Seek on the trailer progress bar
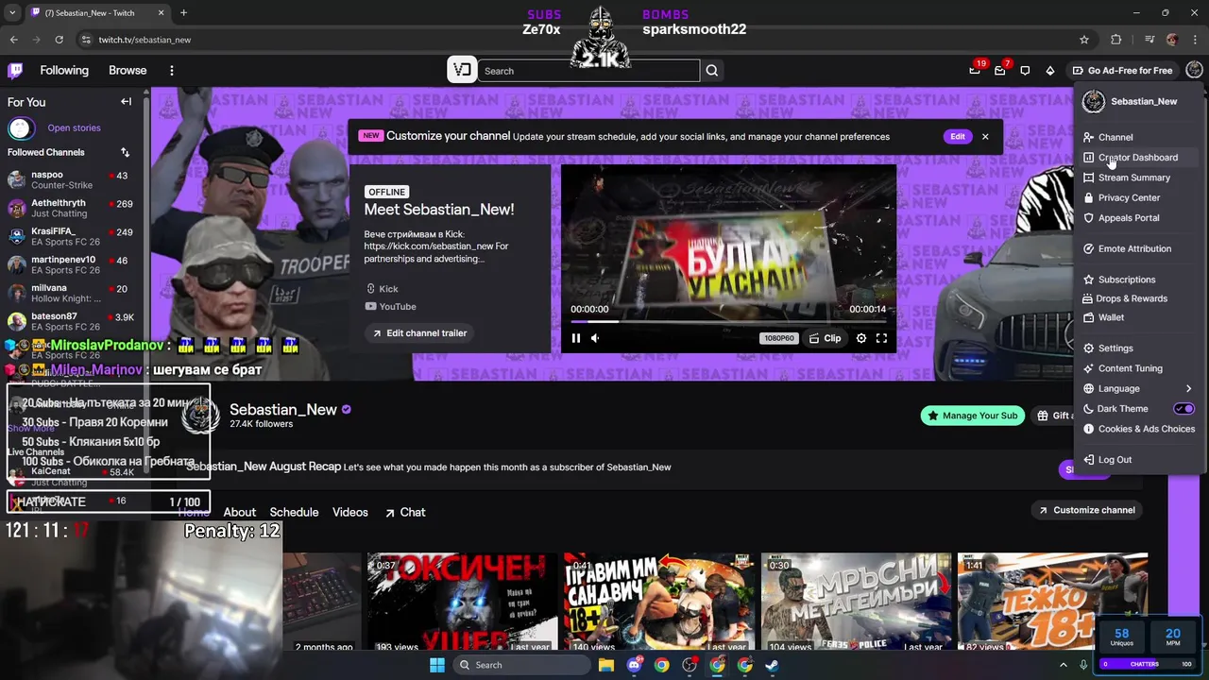 coord(728,322)
